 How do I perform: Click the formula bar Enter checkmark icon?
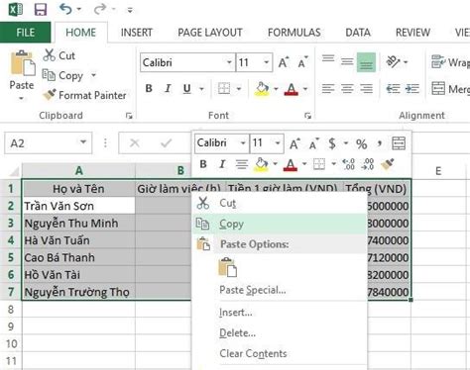[x=166, y=143]
